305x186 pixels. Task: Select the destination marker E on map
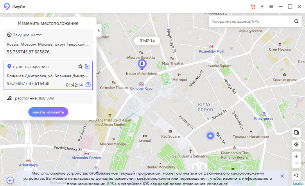tap(142, 64)
